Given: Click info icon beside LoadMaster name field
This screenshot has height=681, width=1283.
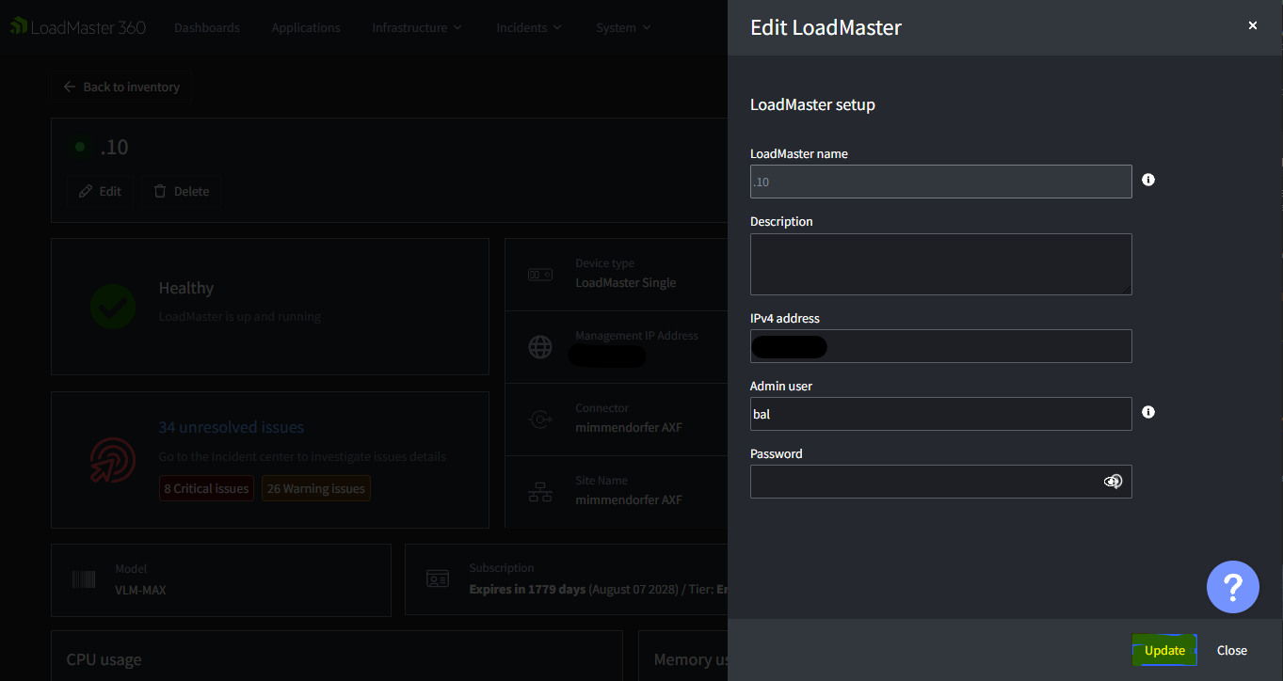Looking at the screenshot, I should click(x=1148, y=180).
